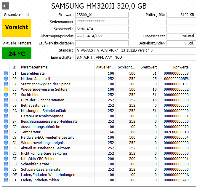Screen dimensions: 197x187
Task: Click the blue status icon for Lesefehlerrate
Action: tap(6, 73)
